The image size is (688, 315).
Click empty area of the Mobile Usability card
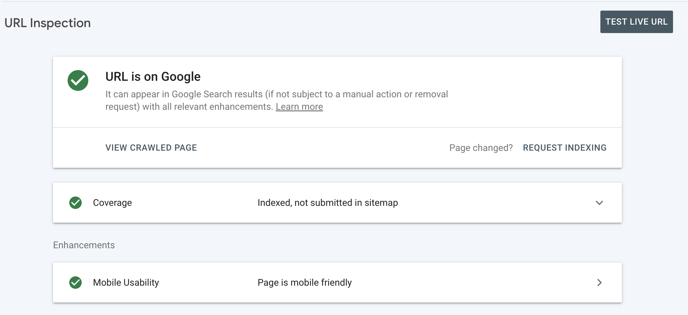[468, 283]
